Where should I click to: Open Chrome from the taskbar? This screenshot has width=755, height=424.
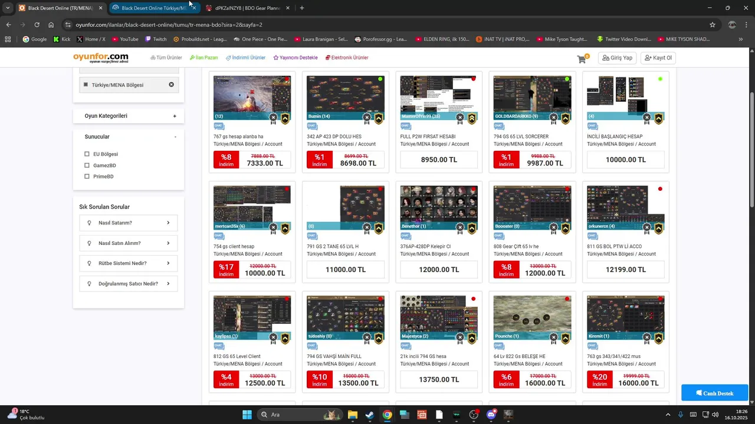pos(387,415)
